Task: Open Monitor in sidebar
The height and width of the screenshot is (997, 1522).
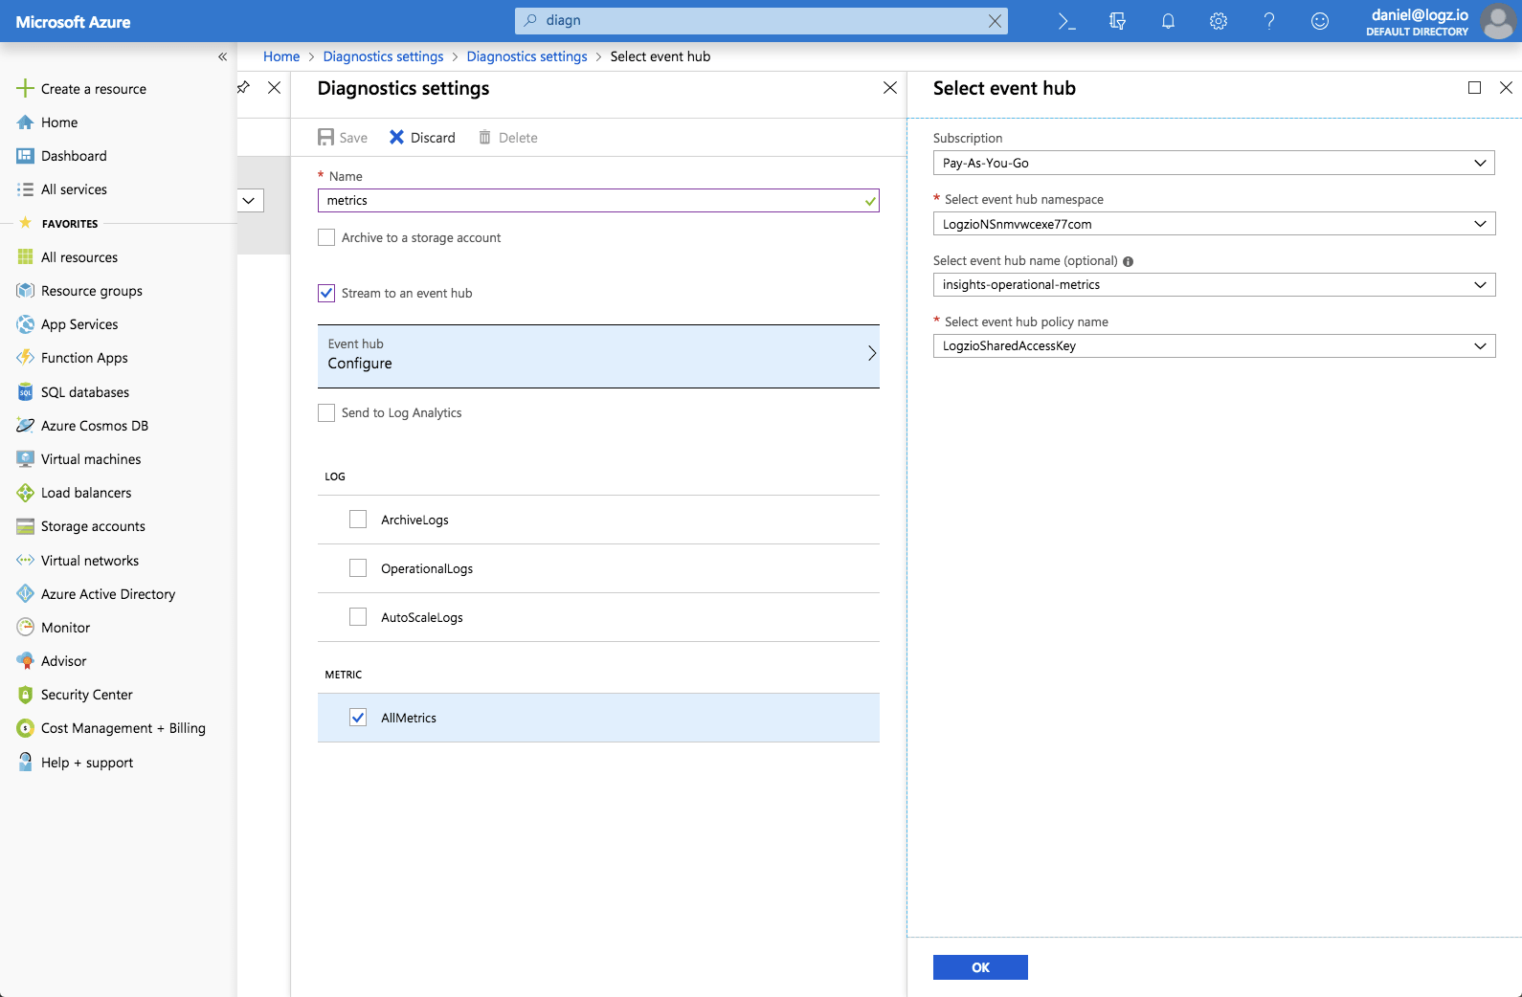Action: tap(65, 628)
